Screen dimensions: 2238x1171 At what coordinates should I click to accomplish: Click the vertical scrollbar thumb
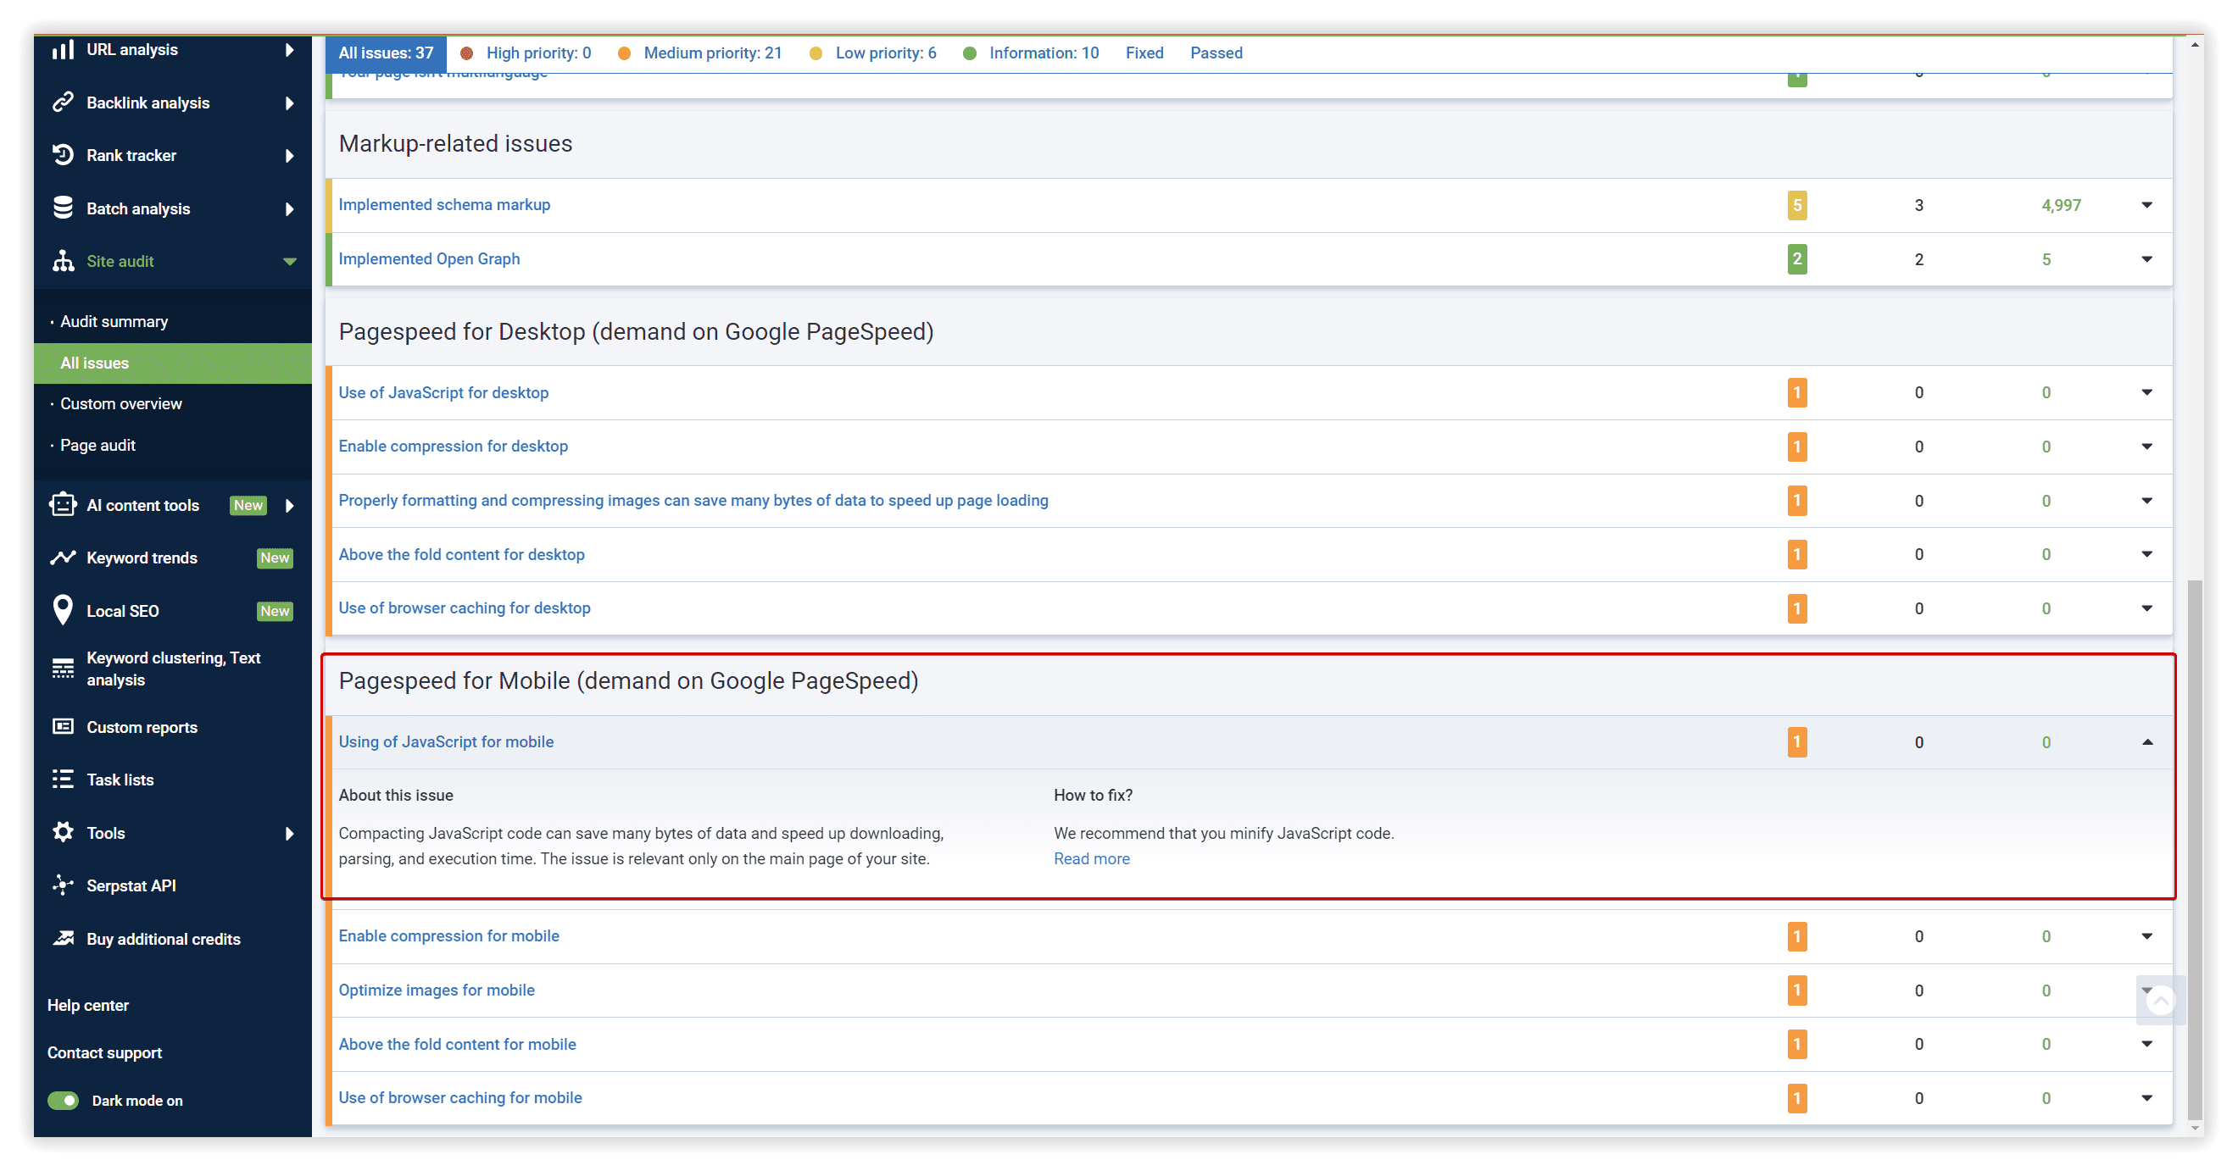(2195, 852)
